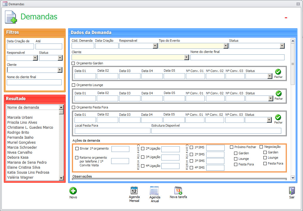Viewport: 303px width, 211px height.
Task: Open Status dropdown in Orçamento Garden row
Action: (x=270, y=76)
